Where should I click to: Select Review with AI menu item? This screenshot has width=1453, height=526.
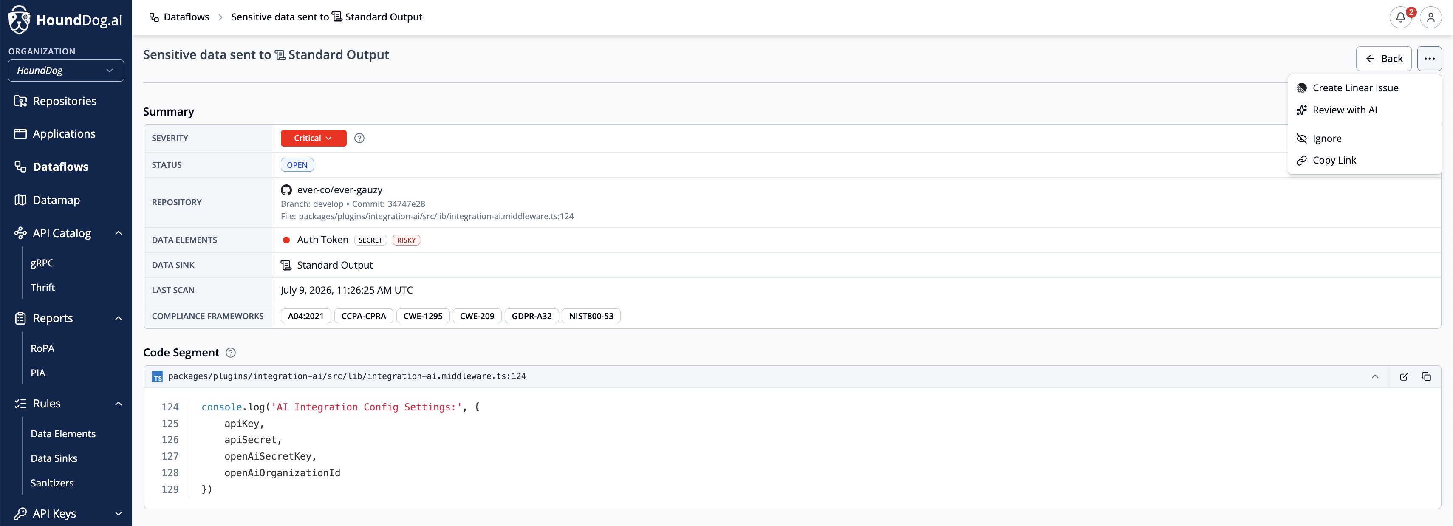click(x=1365, y=110)
